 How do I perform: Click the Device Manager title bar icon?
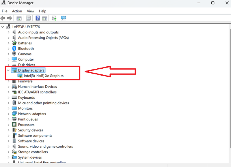click(3, 3)
